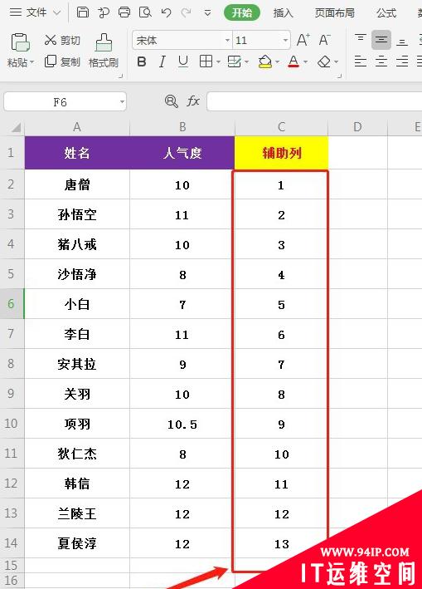This screenshot has height=589, width=422.
Task: Open the font name dropdown
Action: [227, 40]
